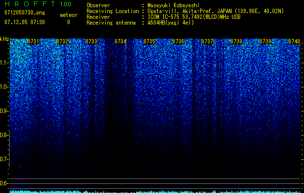Select the name Masayuki Kobayashi
This screenshot has height=193, width=304.
174,5
